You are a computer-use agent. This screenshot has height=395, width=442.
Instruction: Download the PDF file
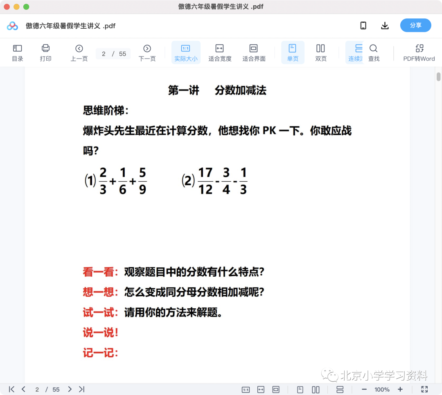click(x=385, y=26)
